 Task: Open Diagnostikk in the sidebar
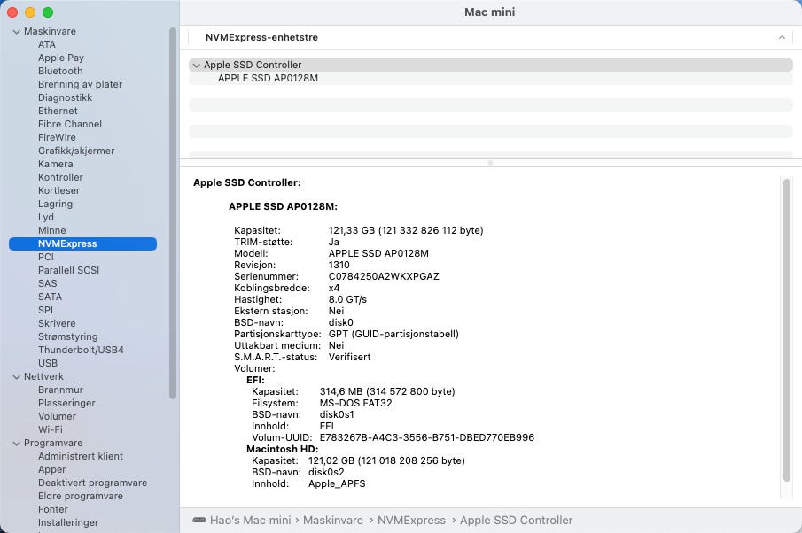coord(65,97)
